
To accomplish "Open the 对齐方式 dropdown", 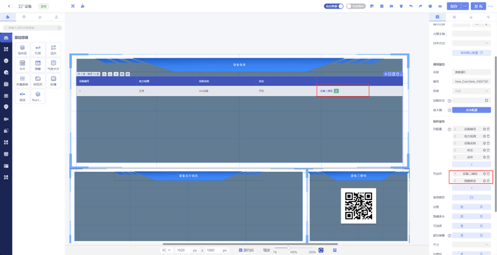I will [x=471, y=43].
